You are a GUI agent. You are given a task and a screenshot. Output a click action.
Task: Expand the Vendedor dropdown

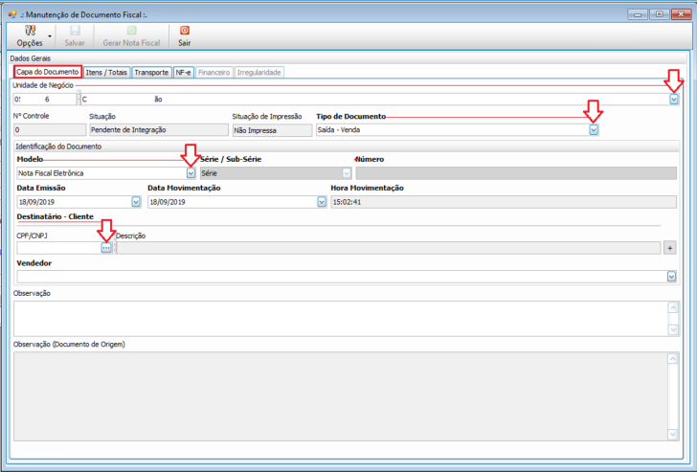click(x=672, y=277)
